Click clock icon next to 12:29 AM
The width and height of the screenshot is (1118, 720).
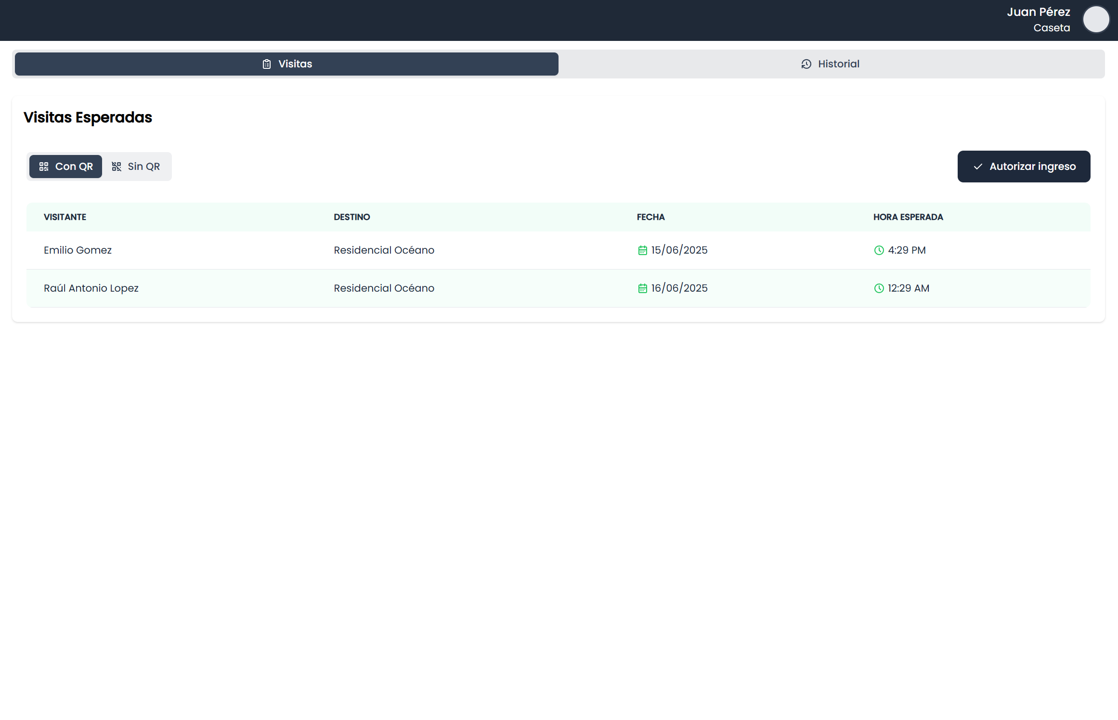coord(879,288)
